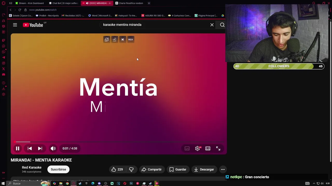The height and width of the screenshot is (186, 332).
Task: Switch to the Stream - Kick Dashboard tab
Action: coord(29,3)
